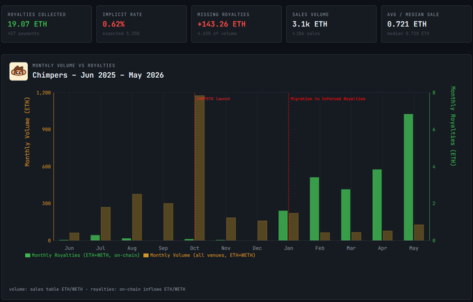
Task: Click the July brown volume bar
Action: (x=106, y=224)
